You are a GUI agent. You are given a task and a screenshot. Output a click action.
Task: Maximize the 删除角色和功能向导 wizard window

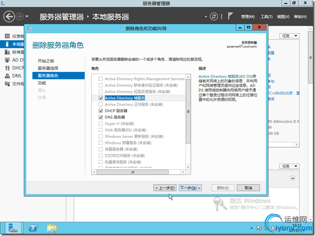248,27
